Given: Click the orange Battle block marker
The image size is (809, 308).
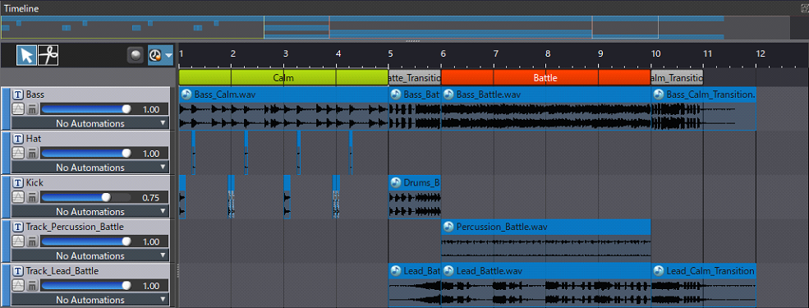Looking at the screenshot, I should [545, 78].
